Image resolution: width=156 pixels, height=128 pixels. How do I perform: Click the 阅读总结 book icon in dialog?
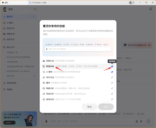[x=44, y=99]
